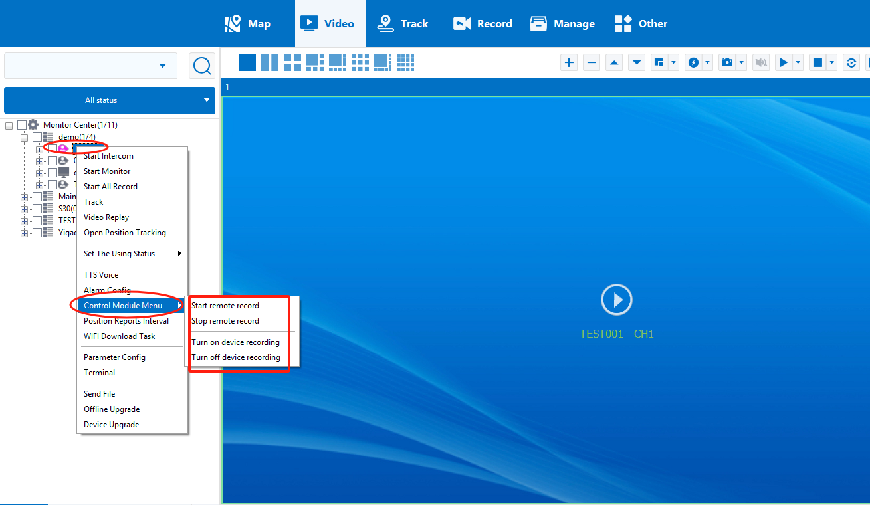Choose Video Replay menu item
The height and width of the screenshot is (505, 870).
tap(132, 217)
